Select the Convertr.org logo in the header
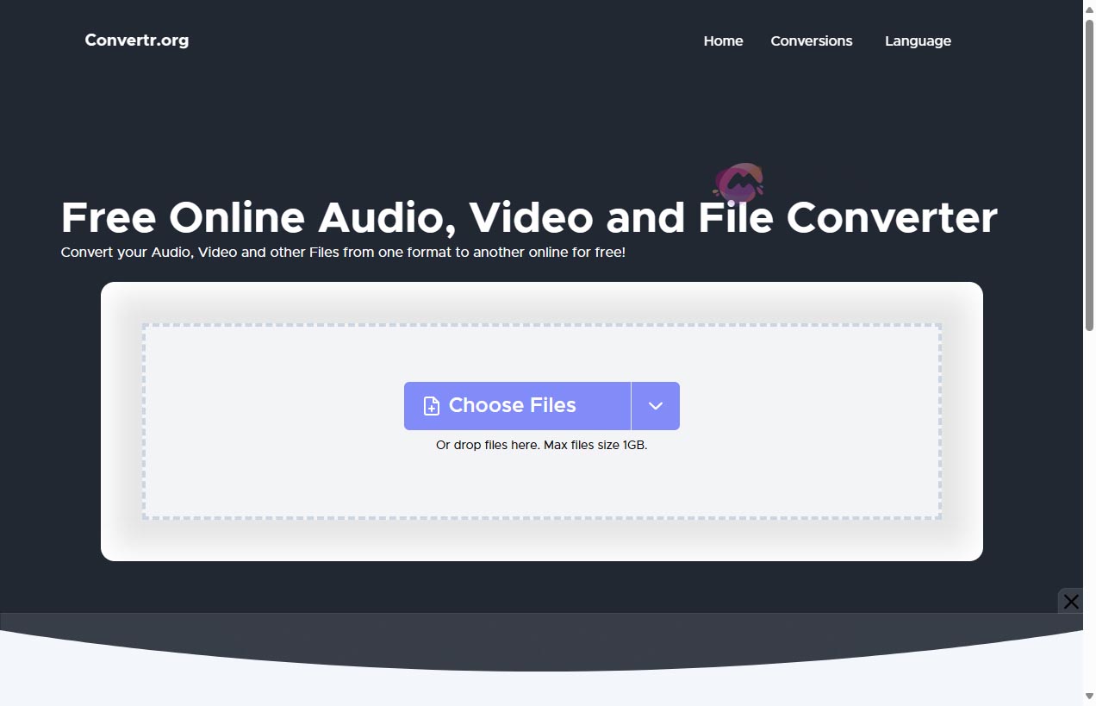Screen dimensions: 1096x706 [x=136, y=41]
